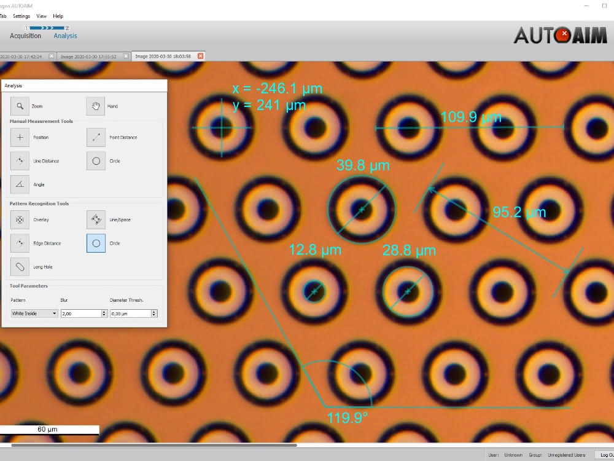
Task: Click the x = -246.1 µm position readout
Action: (278, 88)
